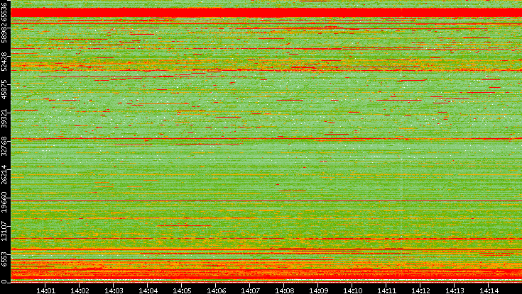Click the 14:05 time label
This screenshot has height=294, width=522.
[x=182, y=290]
